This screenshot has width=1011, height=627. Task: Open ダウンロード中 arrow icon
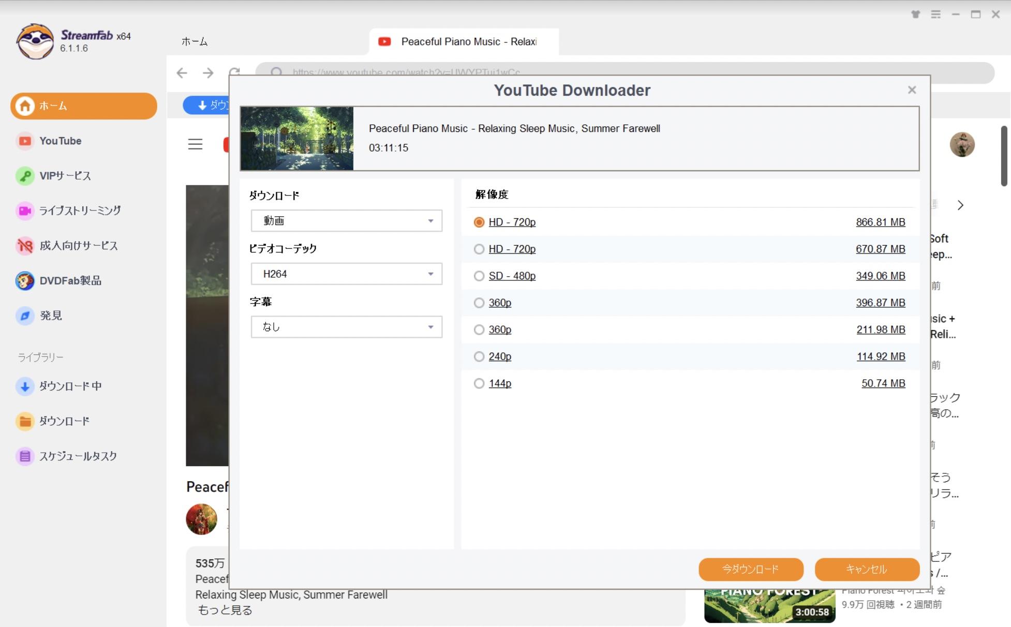[x=25, y=386]
